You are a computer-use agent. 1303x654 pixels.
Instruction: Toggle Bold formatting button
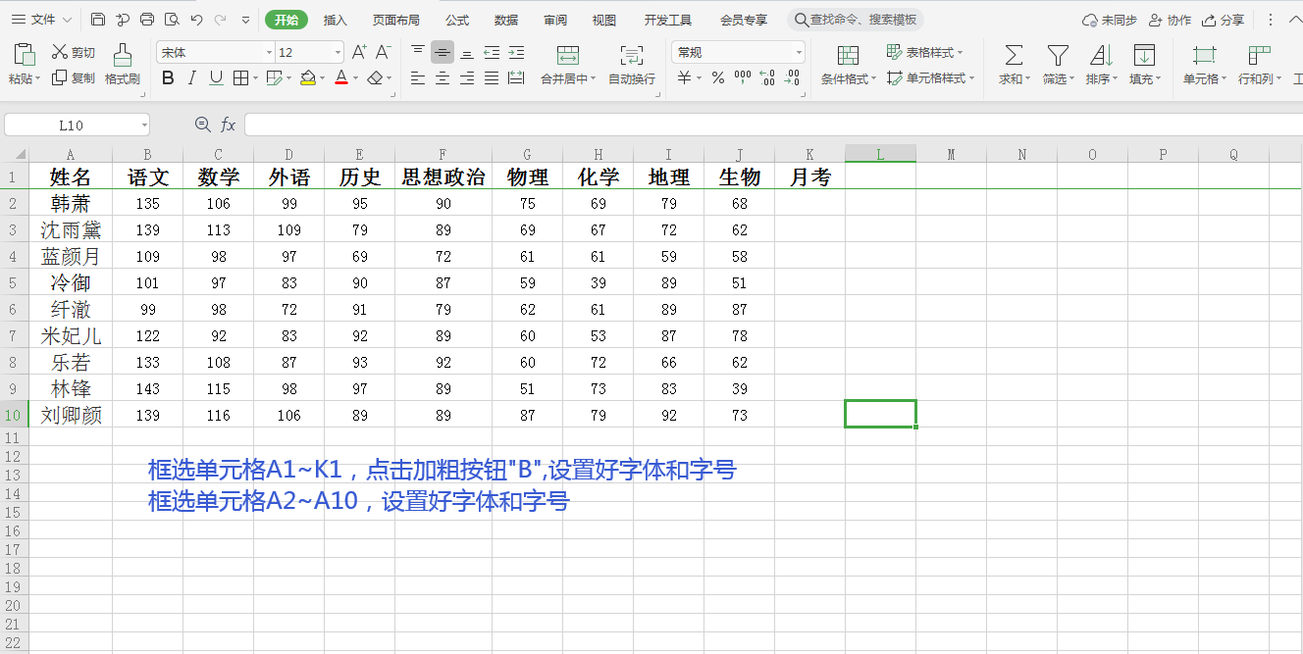tap(168, 78)
